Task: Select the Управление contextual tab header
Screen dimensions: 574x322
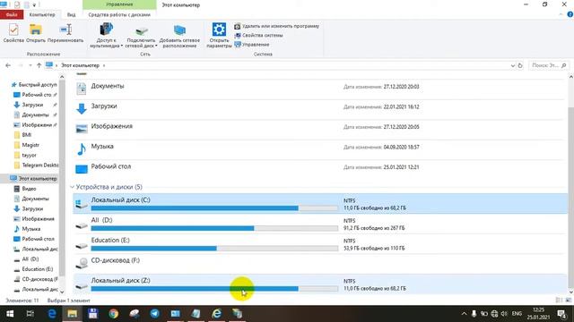Action: click(x=119, y=4)
